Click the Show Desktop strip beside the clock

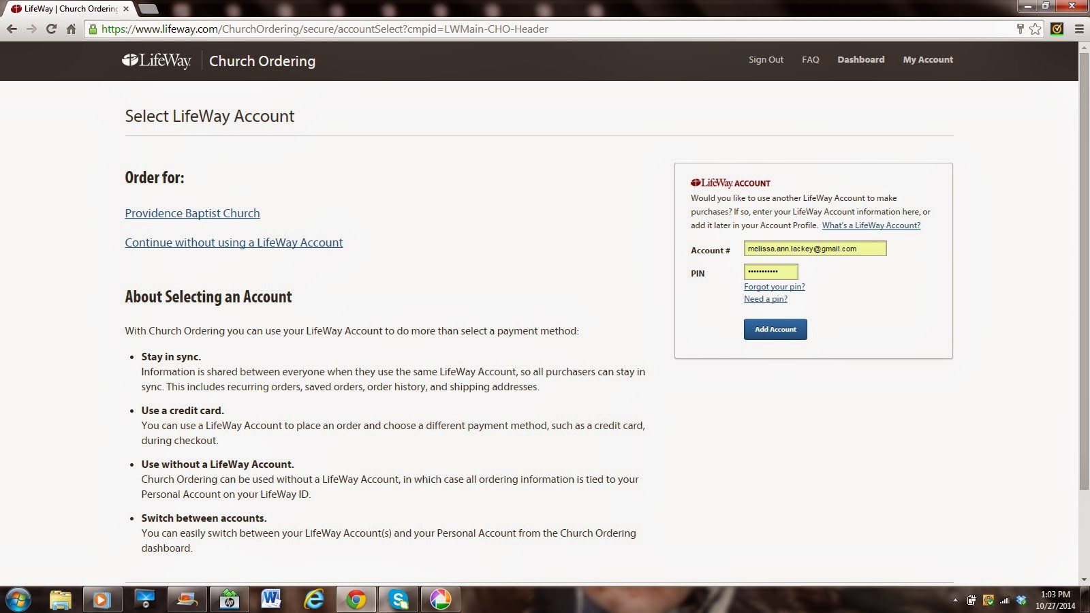tap(1085, 600)
